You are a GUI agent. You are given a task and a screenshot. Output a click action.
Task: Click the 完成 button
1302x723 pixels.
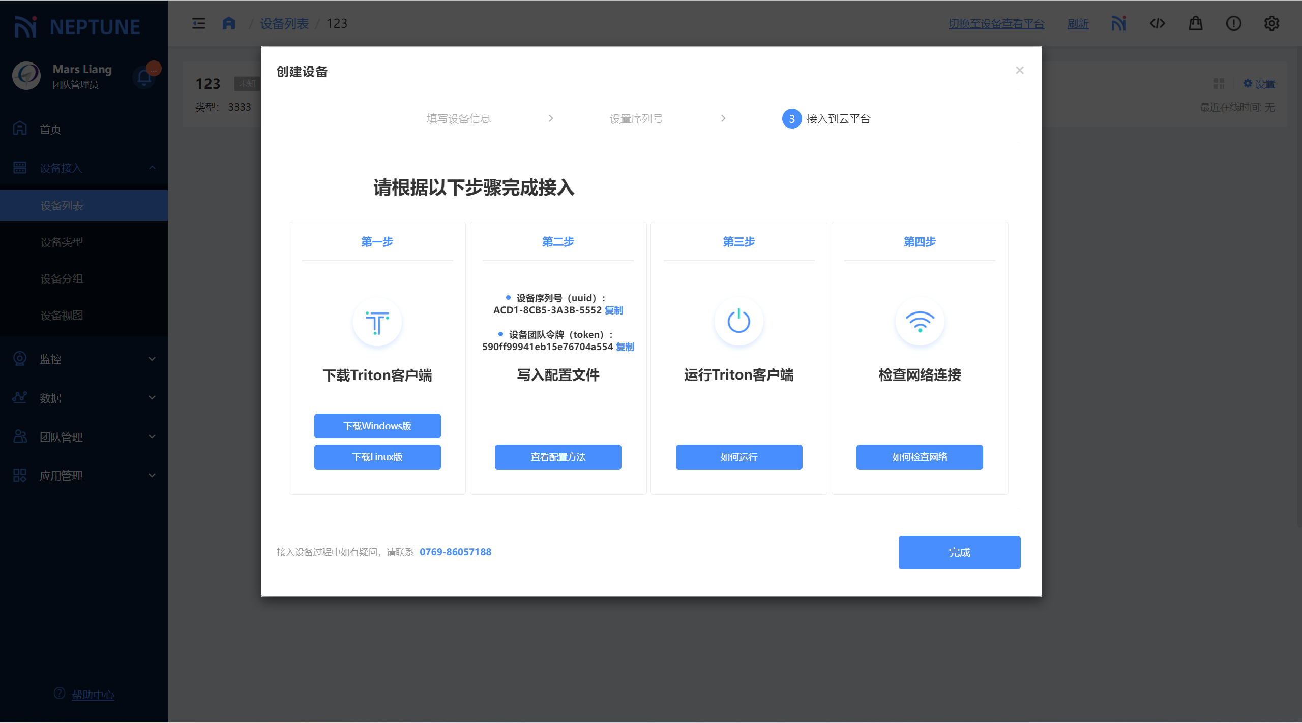click(959, 552)
